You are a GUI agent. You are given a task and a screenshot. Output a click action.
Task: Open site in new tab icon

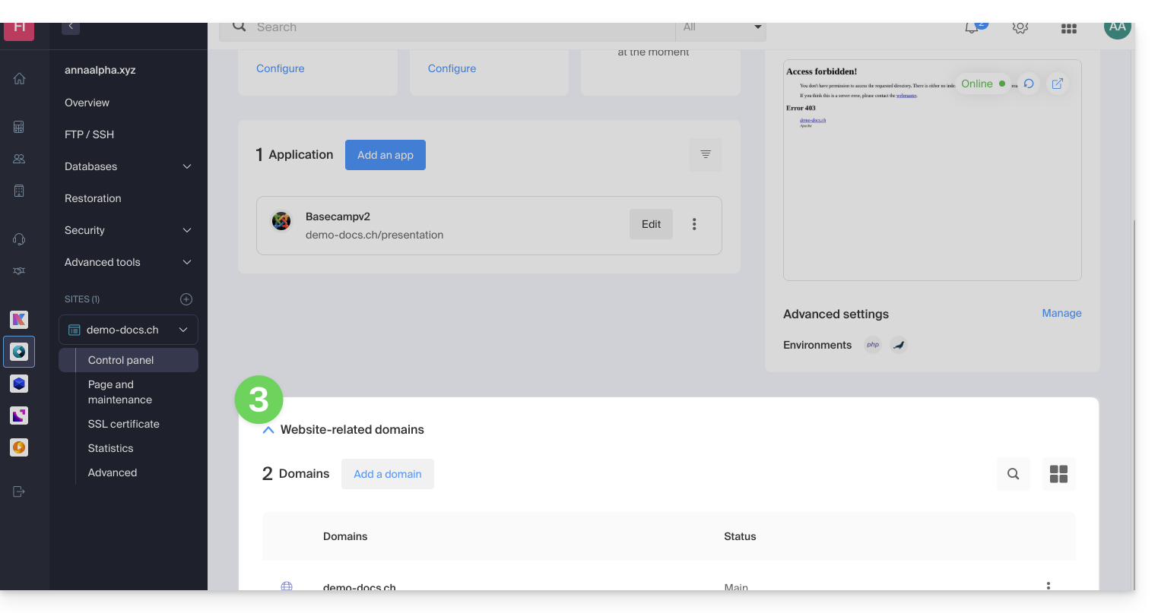pyautogui.click(x=1057, y=84)
